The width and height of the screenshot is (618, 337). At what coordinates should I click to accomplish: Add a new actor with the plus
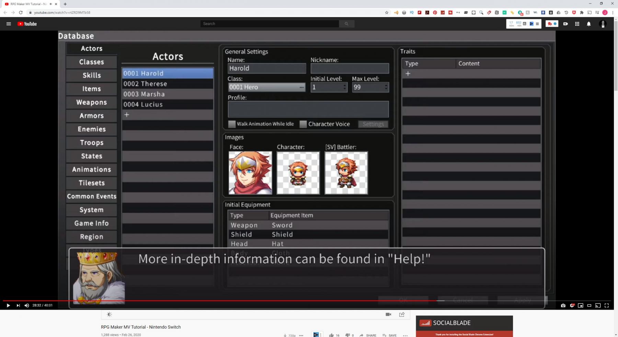127,115
